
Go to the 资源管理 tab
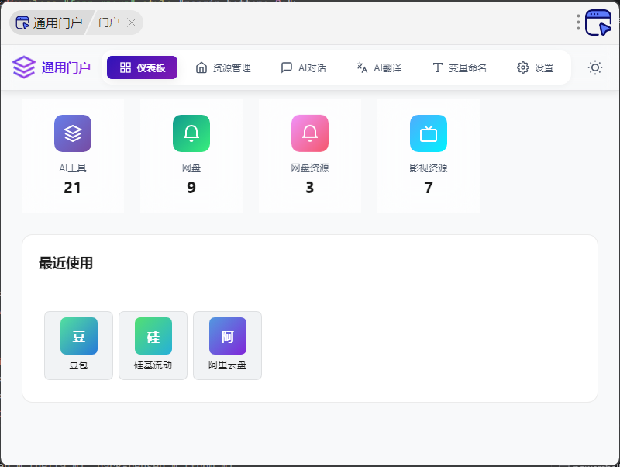click(x=223, y=67)
